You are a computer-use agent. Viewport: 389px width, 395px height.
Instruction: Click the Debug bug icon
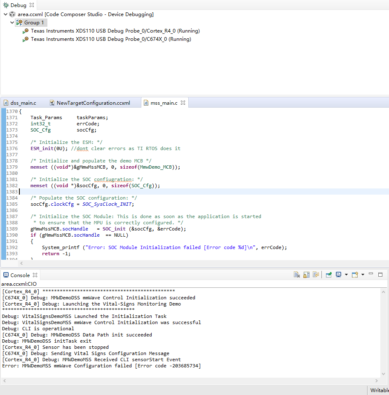pyautogui.click(x=6, y=5)
